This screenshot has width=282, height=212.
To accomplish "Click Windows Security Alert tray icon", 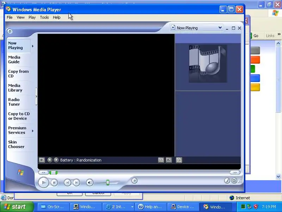I will (256, 207).
